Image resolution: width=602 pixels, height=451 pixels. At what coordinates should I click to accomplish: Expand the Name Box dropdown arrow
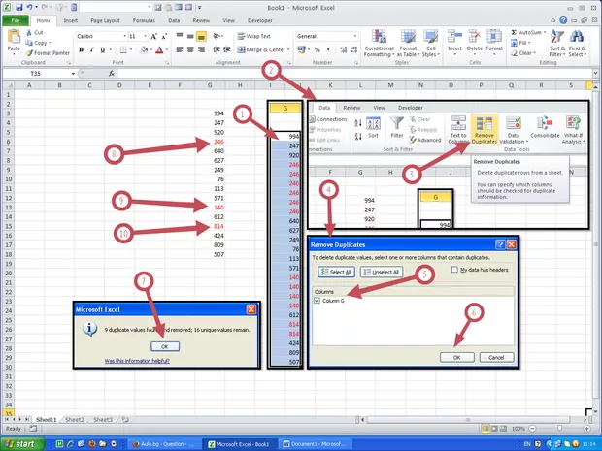[73, 74]
